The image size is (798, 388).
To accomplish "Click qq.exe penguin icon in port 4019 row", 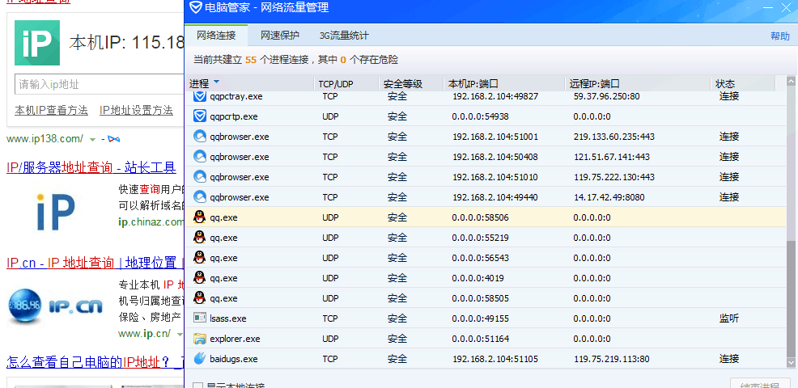I will click(x=200, y=277).
